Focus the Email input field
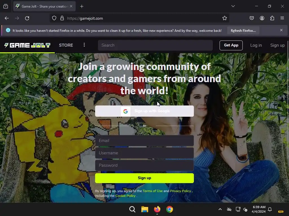This screenshot has width=289, height=216. click(x=144, y=141)
